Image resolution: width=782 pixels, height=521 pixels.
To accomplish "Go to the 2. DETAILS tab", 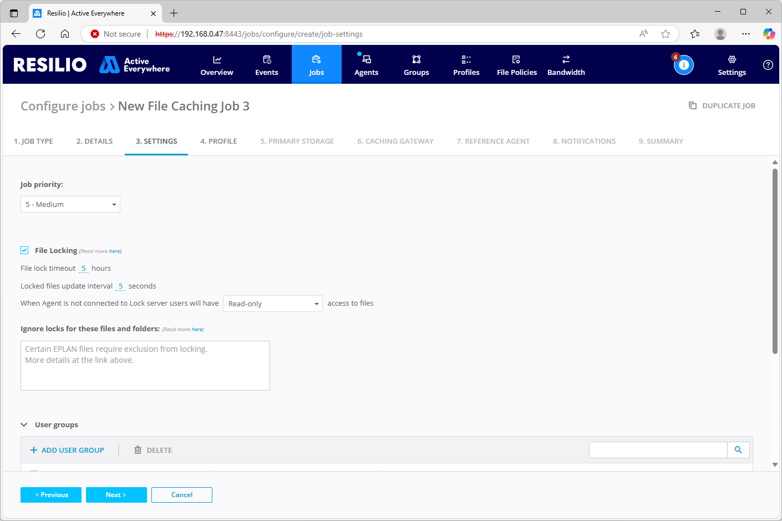I will tap(94, 141).
